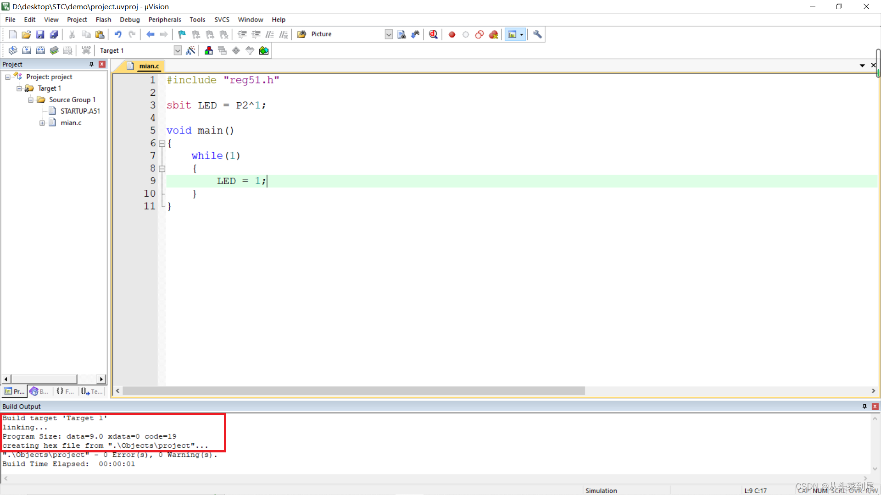Screen dimensions: 881x495
Task: Redo edit with the Redo arrow
Action: coord(132,34)
